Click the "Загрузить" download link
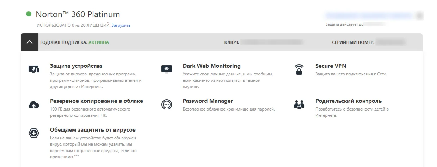 tap(121, 25)
